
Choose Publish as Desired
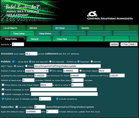[x=92, y=62]
